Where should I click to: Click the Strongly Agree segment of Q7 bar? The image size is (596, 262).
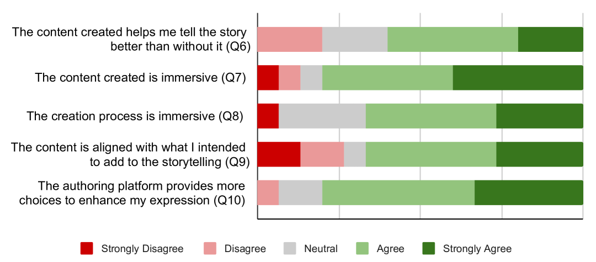518,78
